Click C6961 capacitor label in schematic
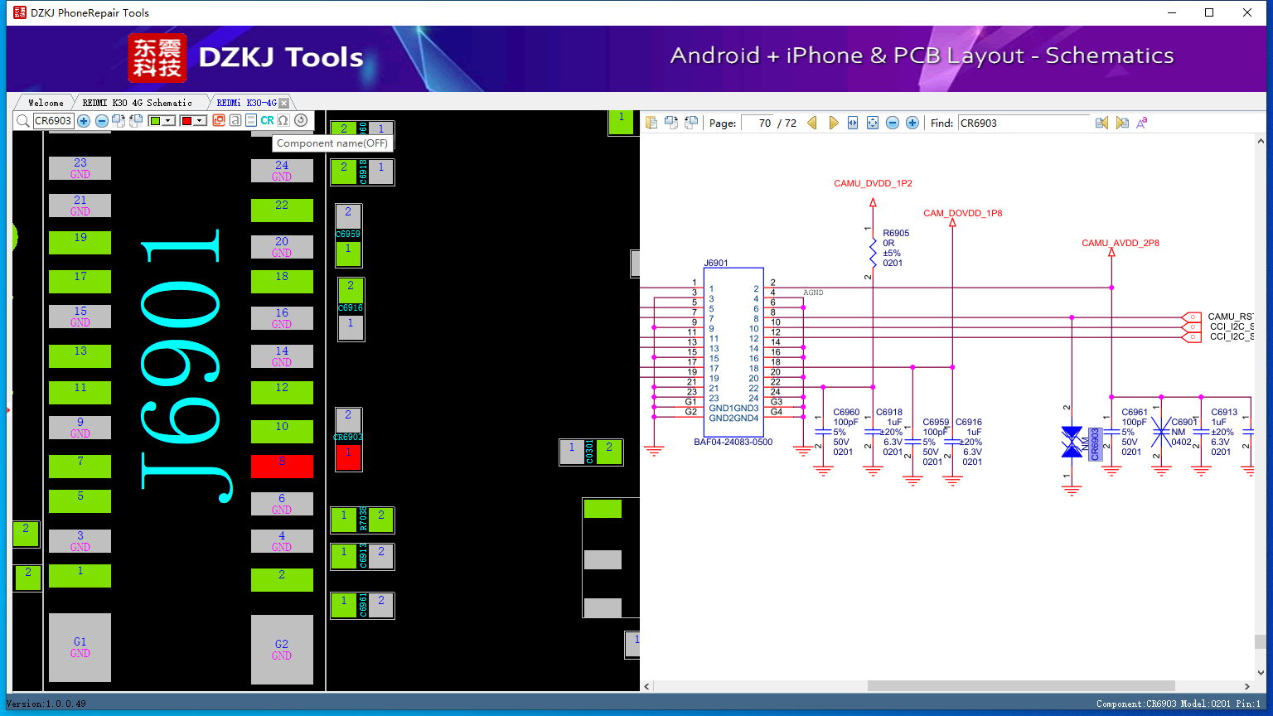Screen dimensions: 1273x716 [1135, 412]
